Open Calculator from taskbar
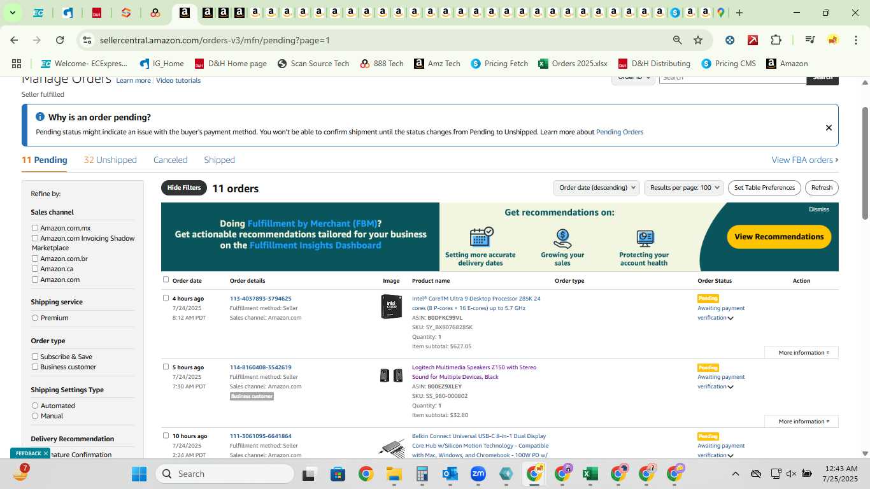The image size is (870, 489). (x=422, y=474)
